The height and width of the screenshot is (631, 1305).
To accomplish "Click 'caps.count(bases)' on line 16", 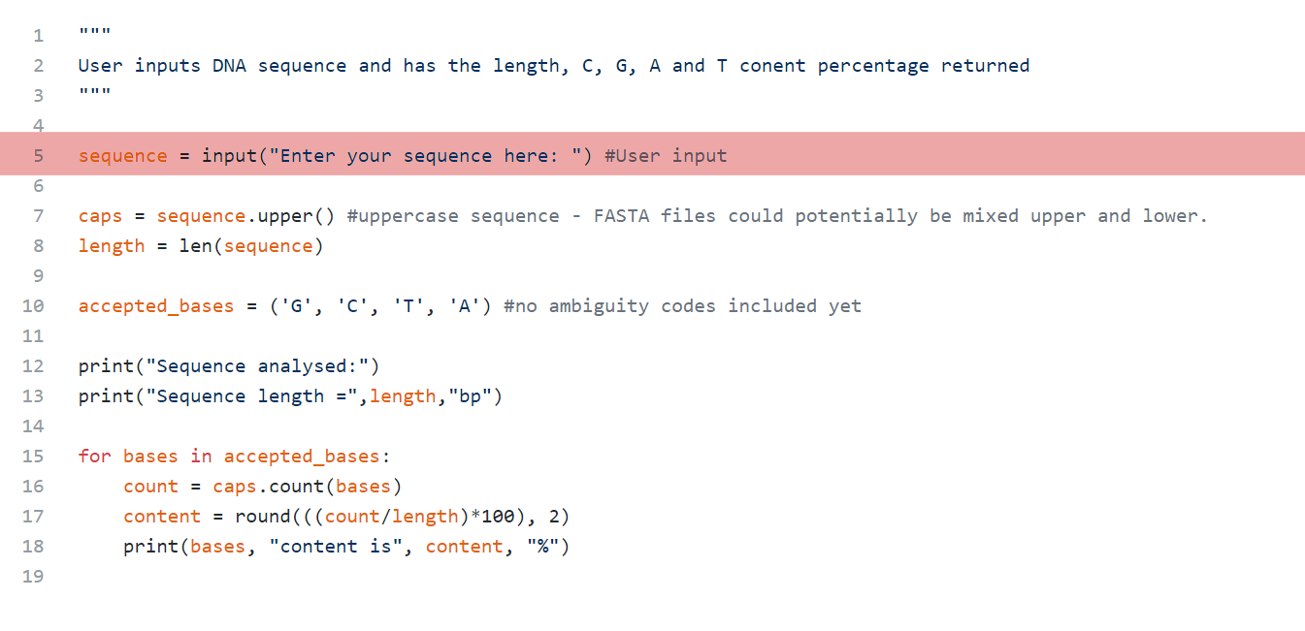I will click(308, 487).
